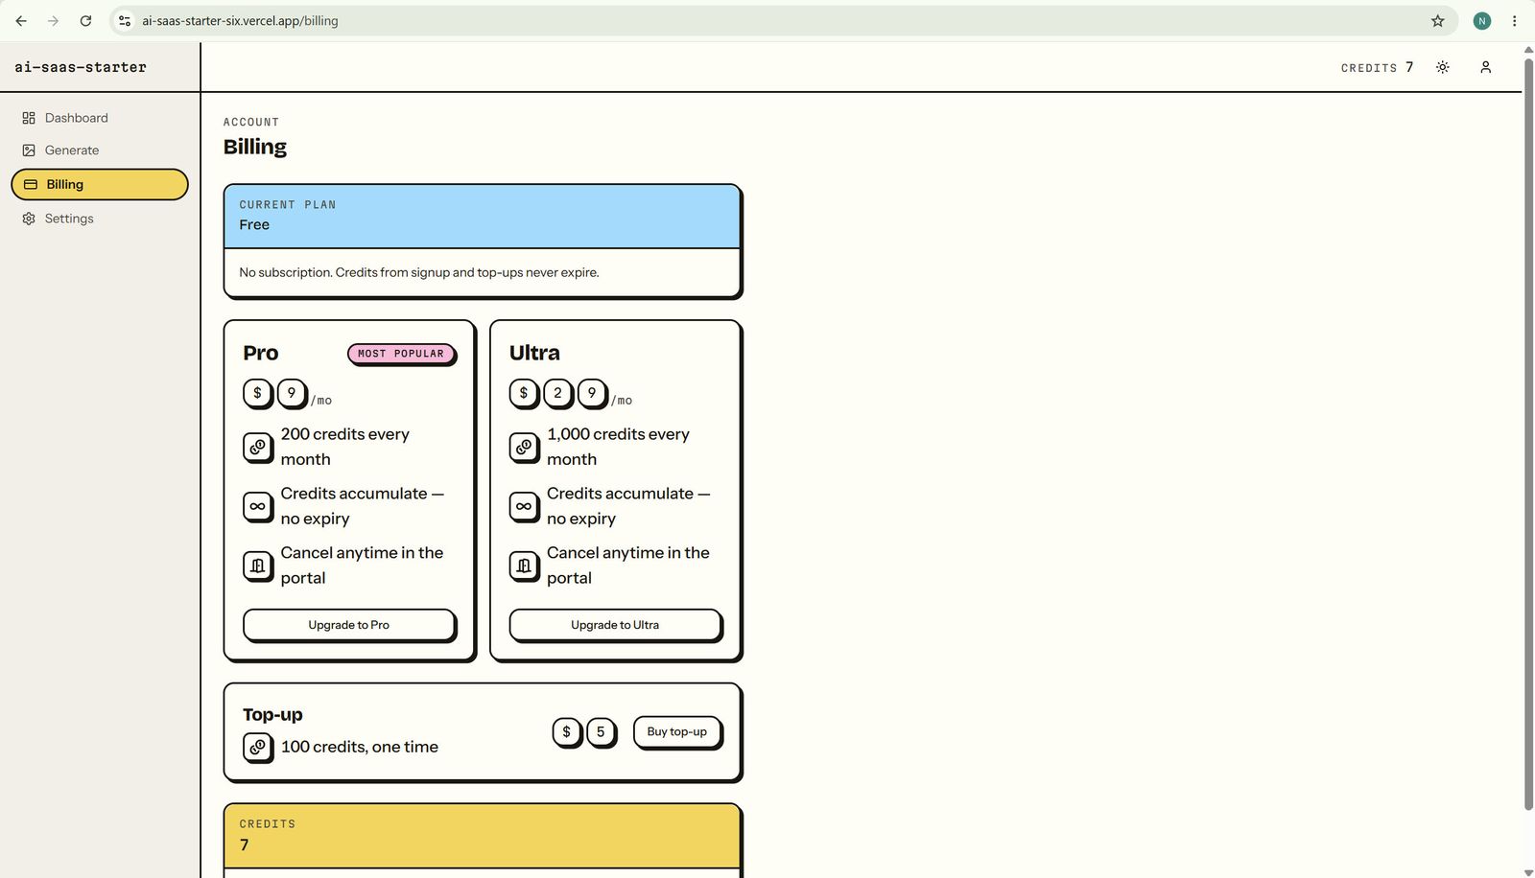
Task: Open site information icon in address bar
Action: [125, 21]
